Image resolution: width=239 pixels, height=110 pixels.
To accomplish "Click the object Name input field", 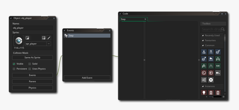I will pos(33,28).
